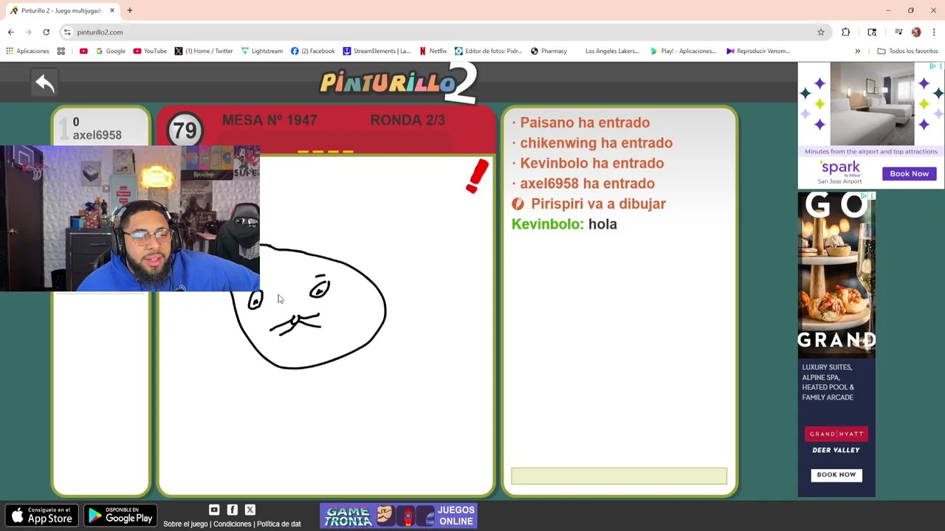Open the YouTube bookmark
The image size is (945, 531).
tap(150, 51)
